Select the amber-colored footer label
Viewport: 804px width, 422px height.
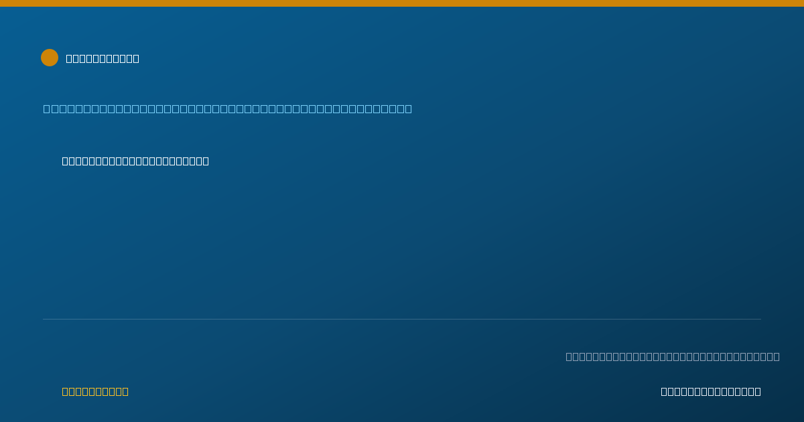tap(95, 391)
